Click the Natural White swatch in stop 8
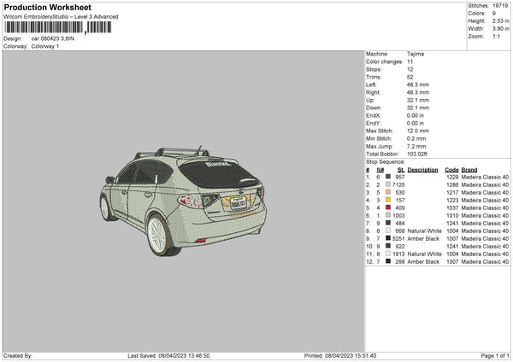Screen dimensions: 513x362 click(388, 231)
